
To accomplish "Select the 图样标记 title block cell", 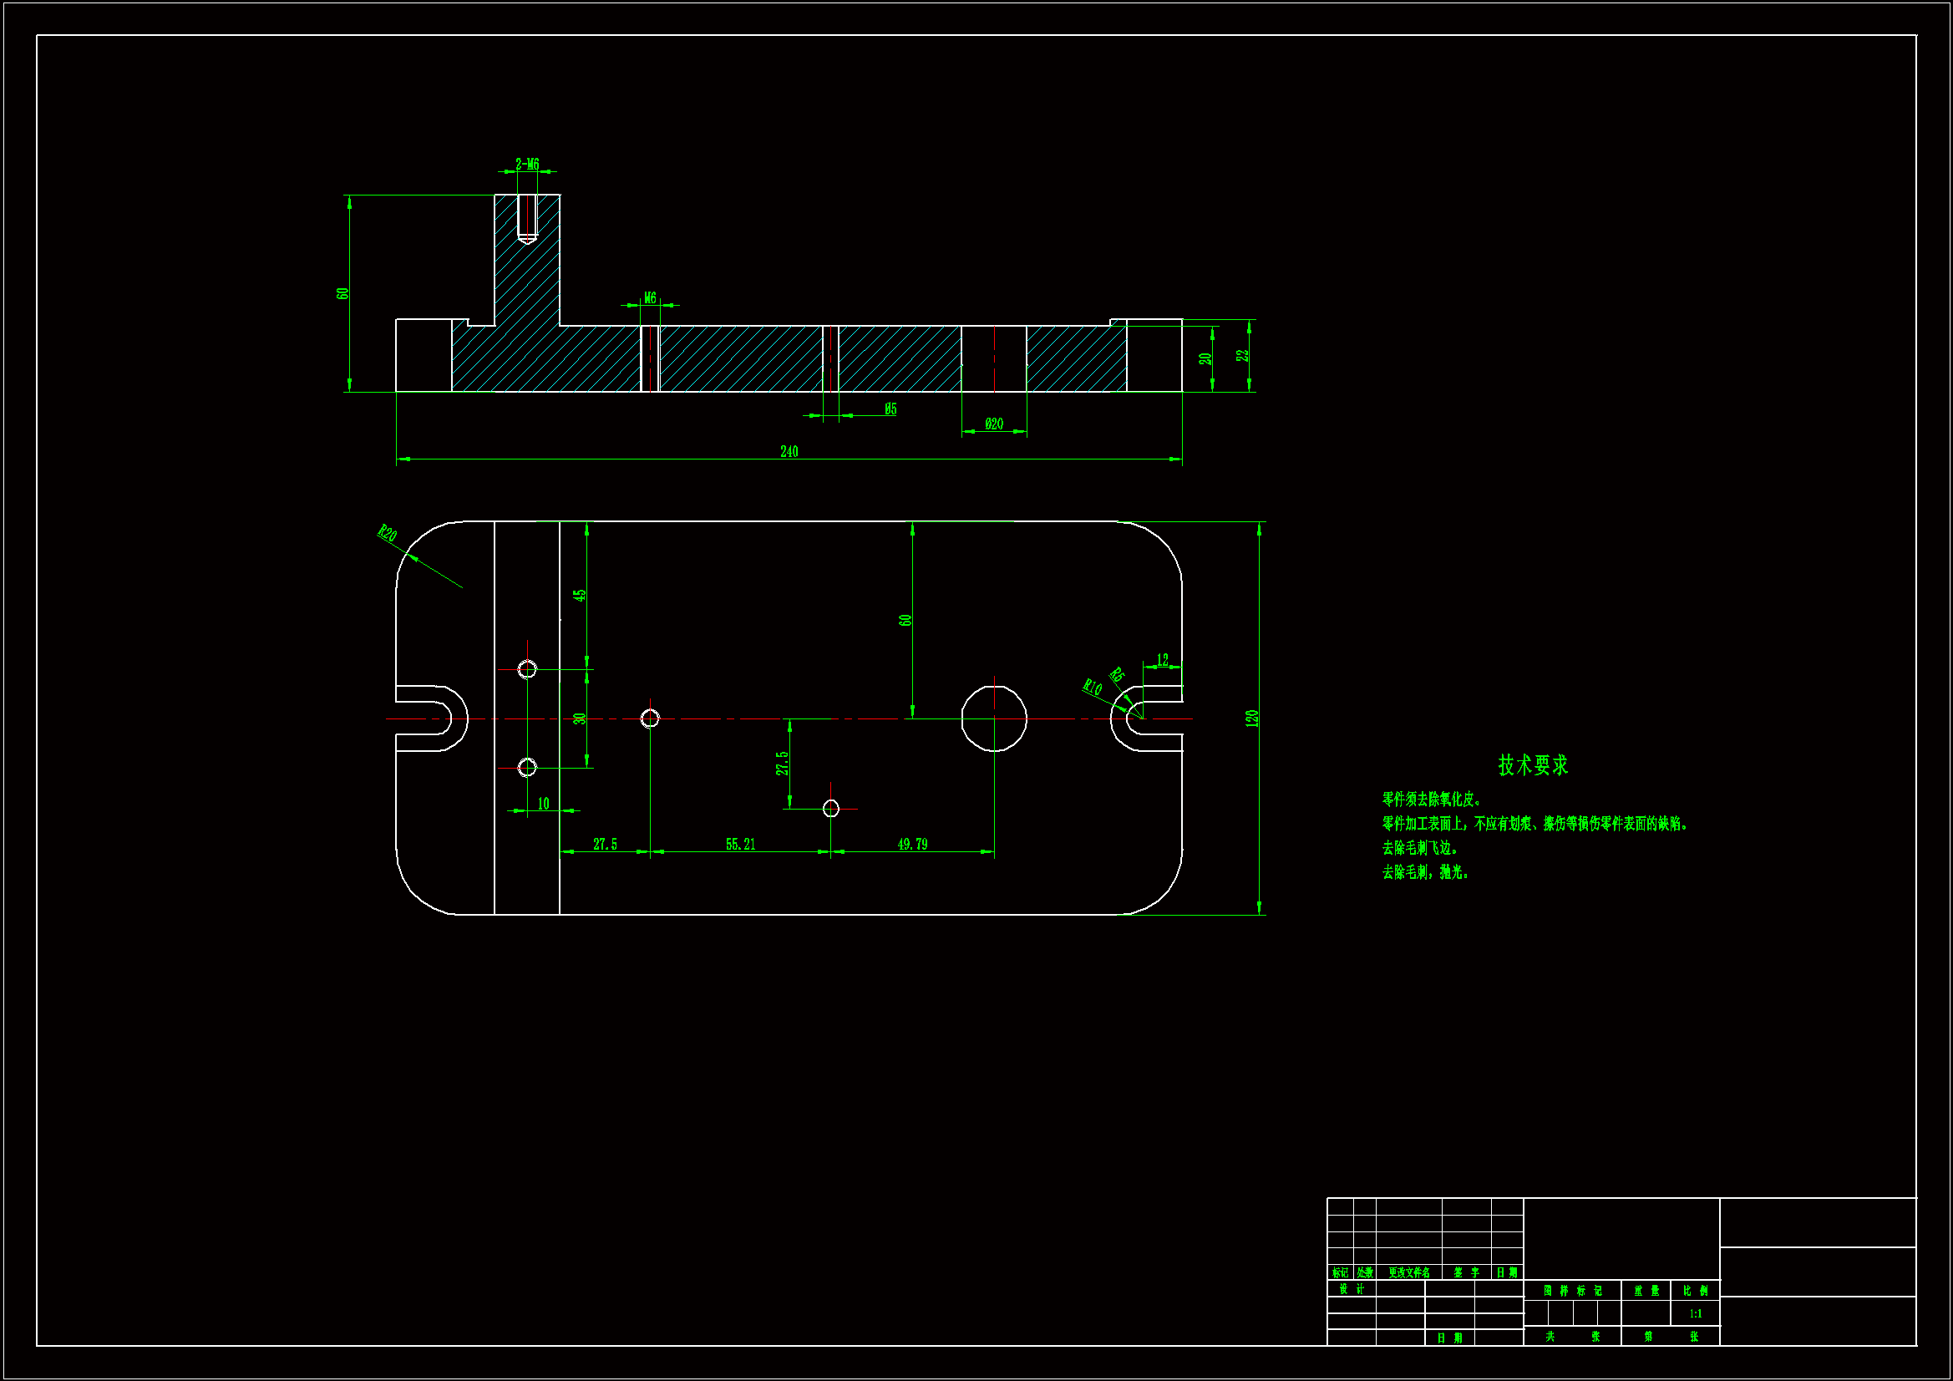I will tap(1572, 1291).
